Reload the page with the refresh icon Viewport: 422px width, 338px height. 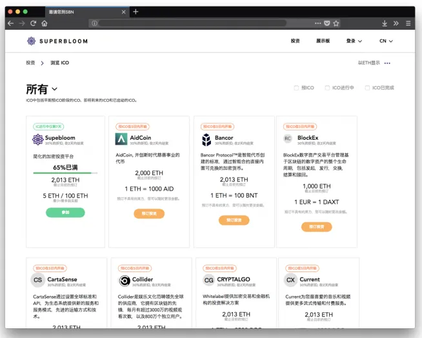(33, 23)
